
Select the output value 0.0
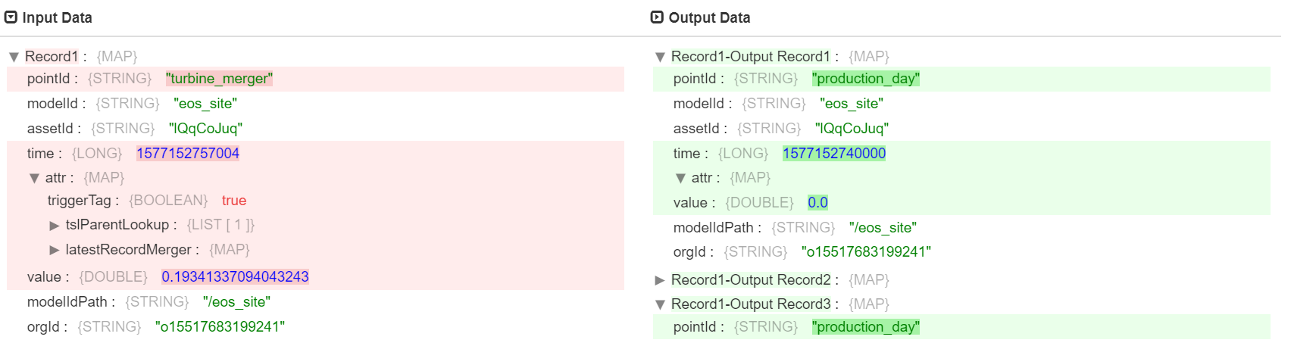pyautogui.click(x=817, y=203)
